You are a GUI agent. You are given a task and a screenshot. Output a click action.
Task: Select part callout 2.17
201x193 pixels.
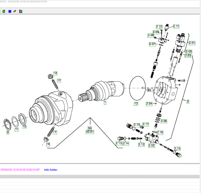click(x=146, y=124)
